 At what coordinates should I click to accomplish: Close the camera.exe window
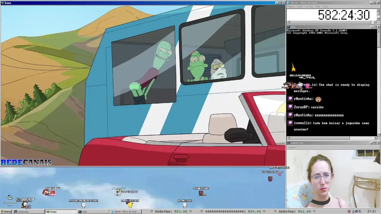point(379,143)
